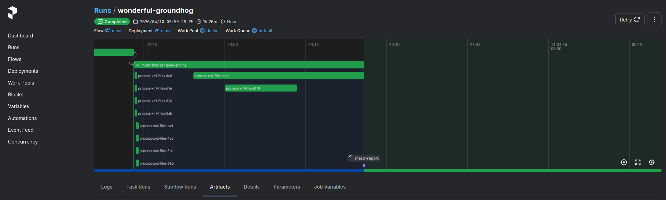666x200 pixels.
Task: Switch to the Subflow Runs tab
Action: [180, 187]
